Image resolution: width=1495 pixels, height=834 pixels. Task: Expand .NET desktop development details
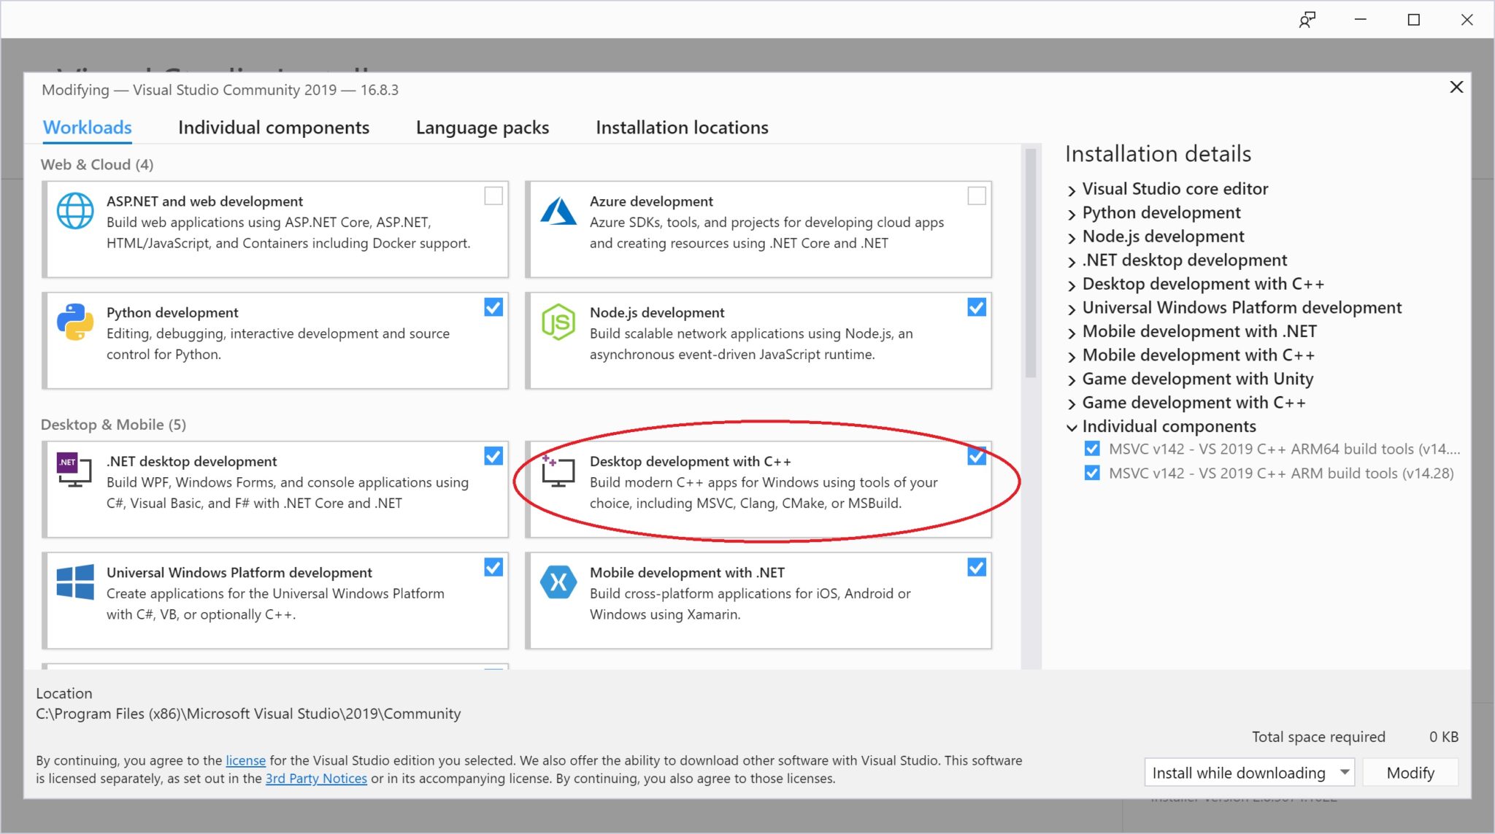(1072, 262)
